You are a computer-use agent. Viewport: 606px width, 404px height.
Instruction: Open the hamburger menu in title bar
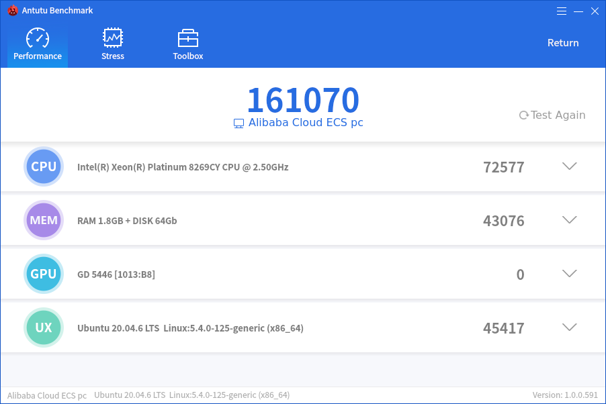562,11
